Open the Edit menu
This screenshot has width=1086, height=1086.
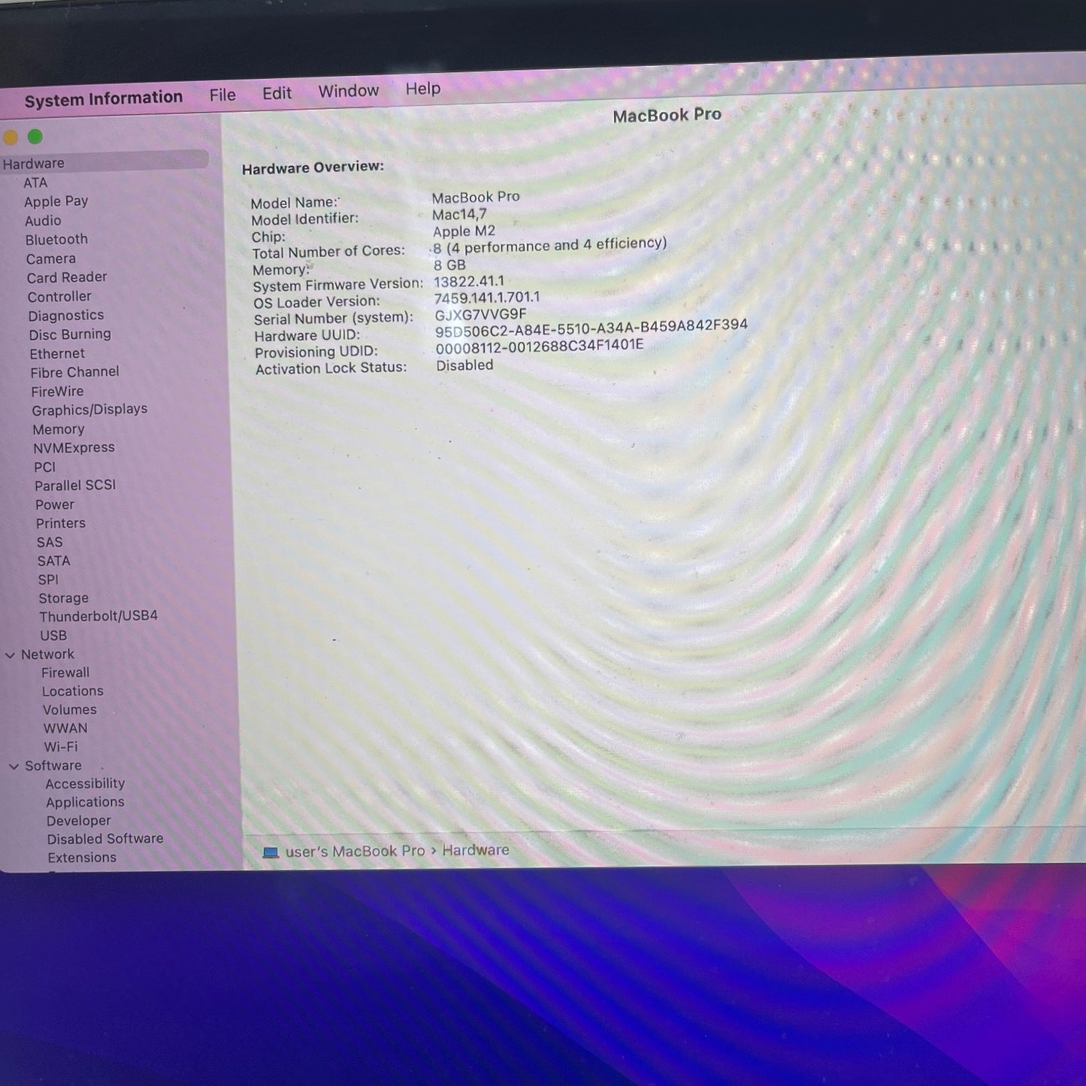click(277, 93)
